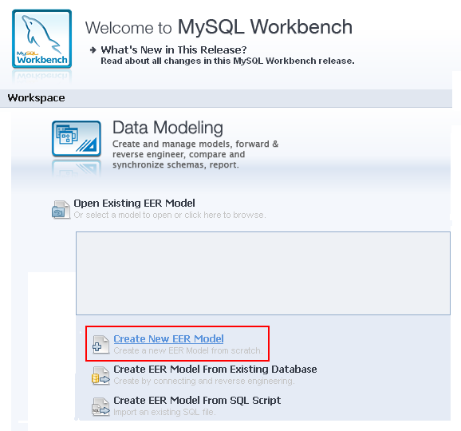Click the Open Existing EER Model folder icon

point(61,209)
